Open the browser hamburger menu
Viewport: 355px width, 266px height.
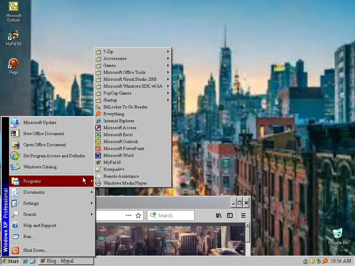pos(243,215)
